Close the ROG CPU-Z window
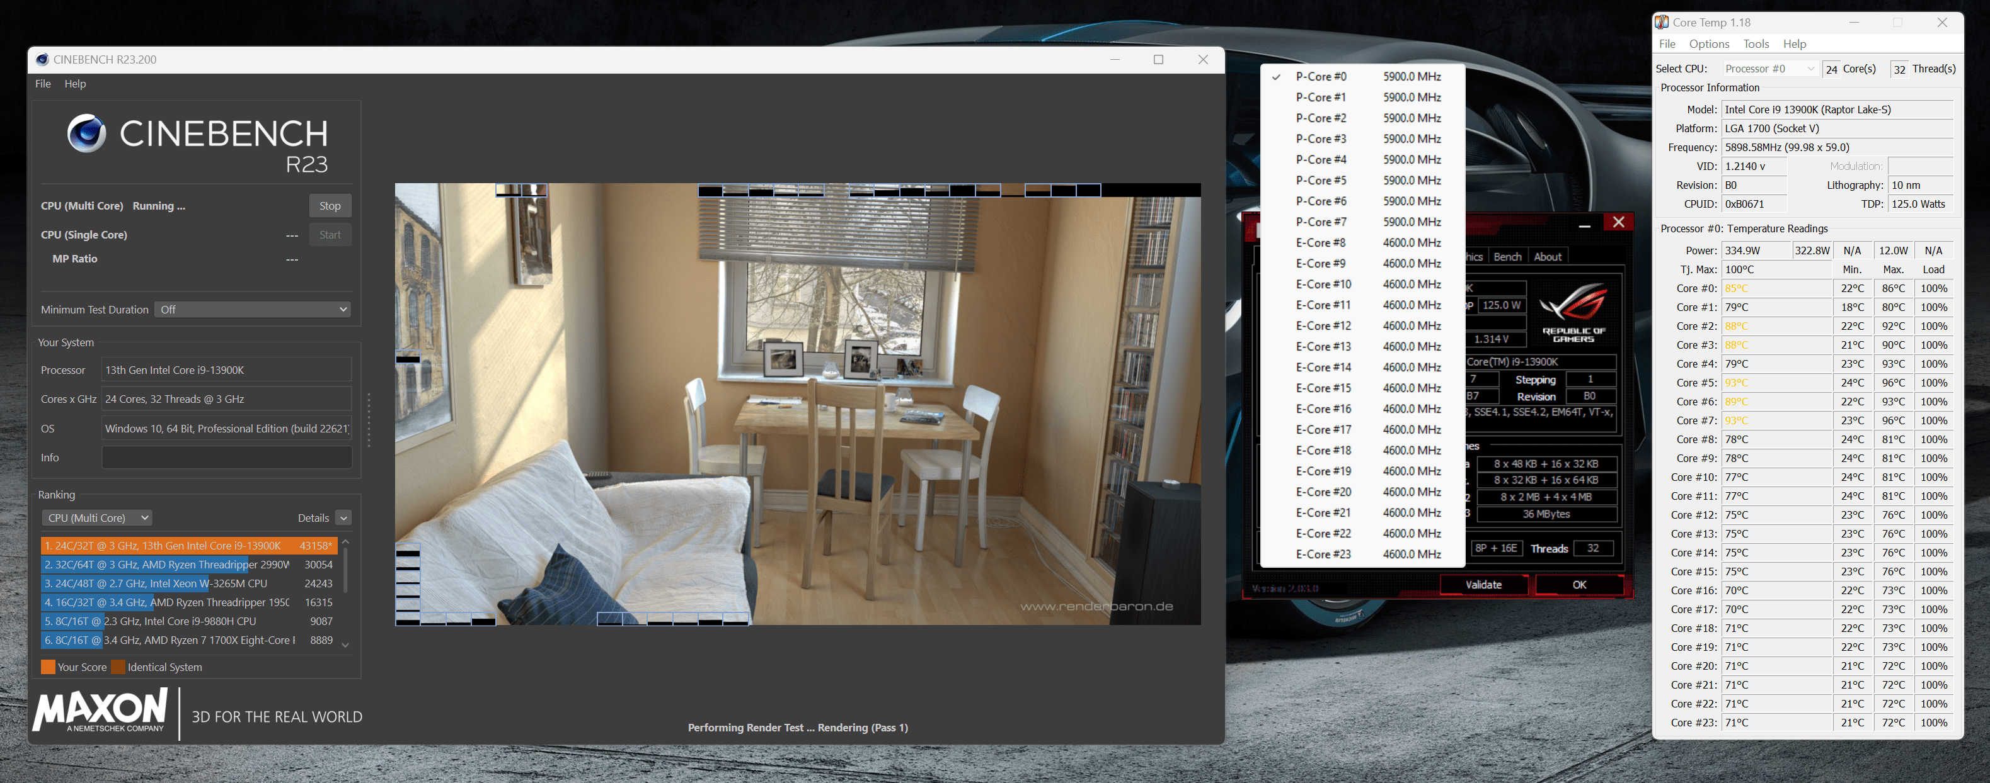The image size is (1990, 783). [x=1618, y=222]
